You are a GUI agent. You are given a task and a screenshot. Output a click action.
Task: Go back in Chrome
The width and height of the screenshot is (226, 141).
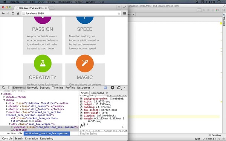[3, 14]
